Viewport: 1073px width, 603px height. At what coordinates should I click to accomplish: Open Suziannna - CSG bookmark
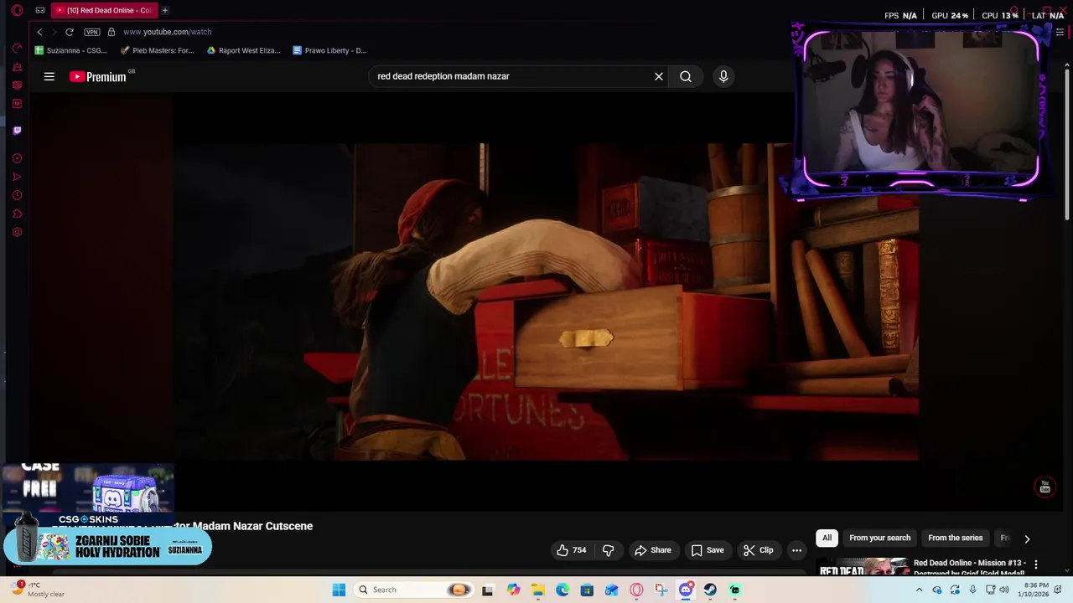[70, 50]
